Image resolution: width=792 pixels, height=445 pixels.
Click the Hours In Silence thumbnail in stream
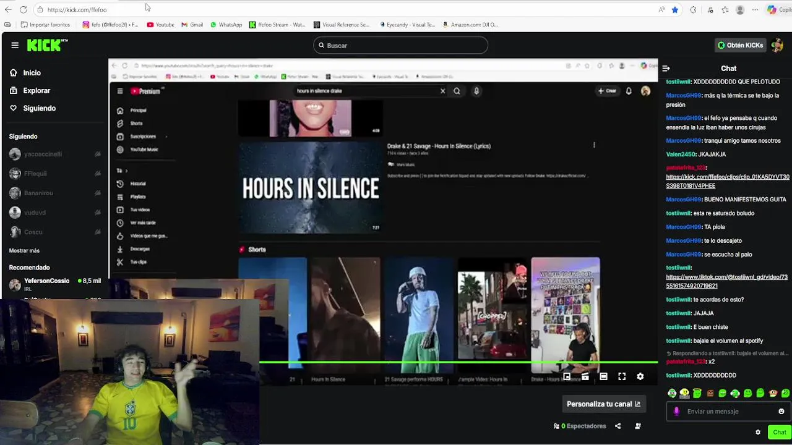coord(311,187)
